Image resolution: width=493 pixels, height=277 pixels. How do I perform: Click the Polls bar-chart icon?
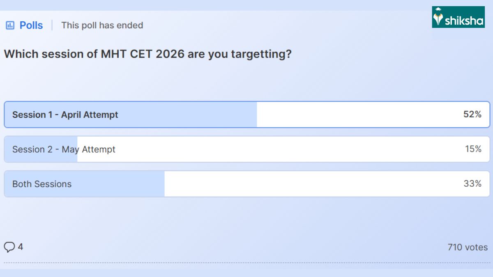point(10,25)
